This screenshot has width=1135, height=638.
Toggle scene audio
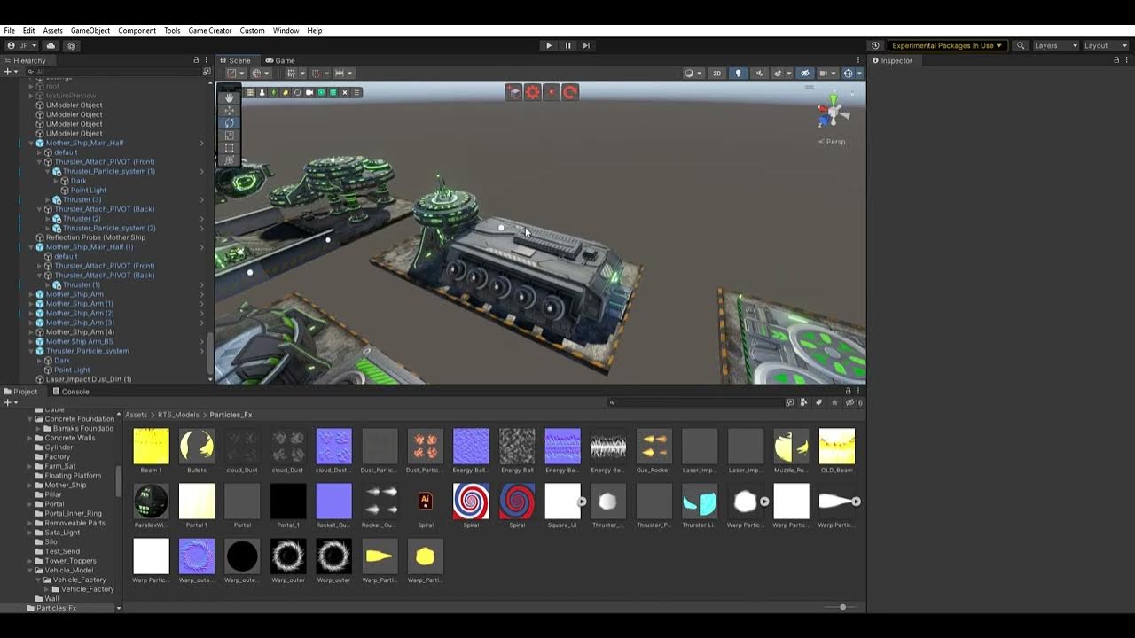[758, 73]
